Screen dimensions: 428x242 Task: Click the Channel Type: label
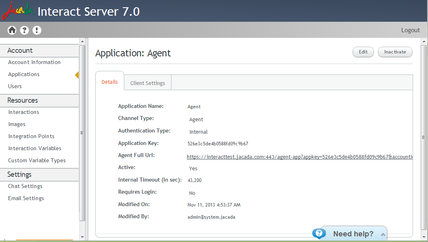[x=136, y=118]
